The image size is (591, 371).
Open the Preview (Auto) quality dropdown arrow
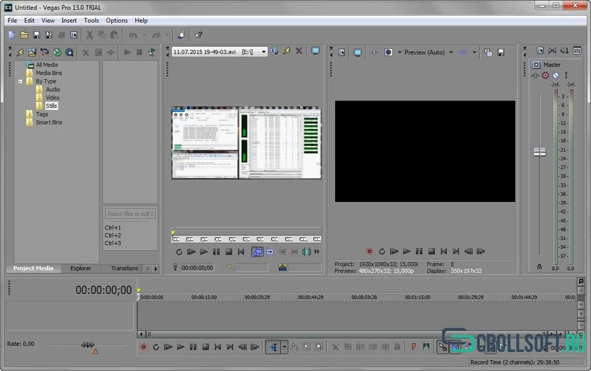[x=451, y=52]
